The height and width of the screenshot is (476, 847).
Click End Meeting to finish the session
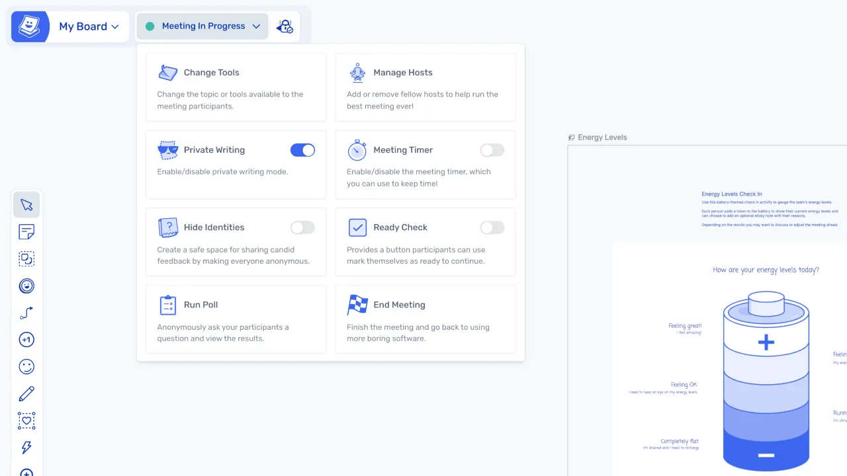point(398,305)
